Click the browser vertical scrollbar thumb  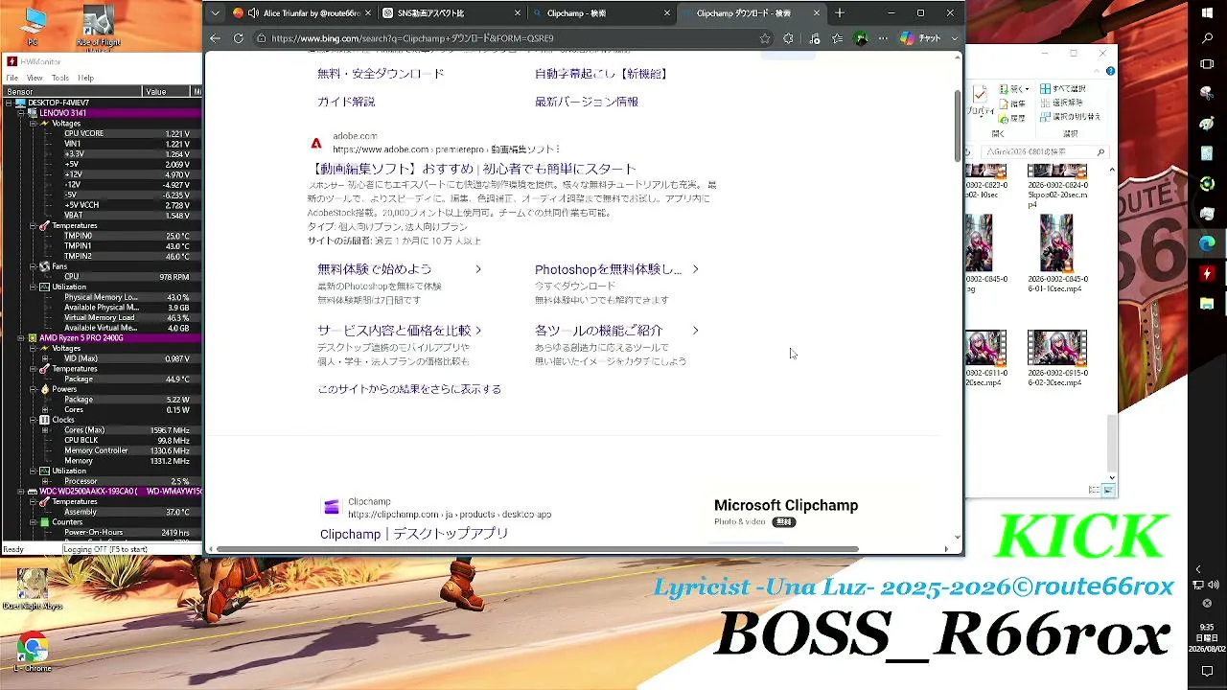957,126
